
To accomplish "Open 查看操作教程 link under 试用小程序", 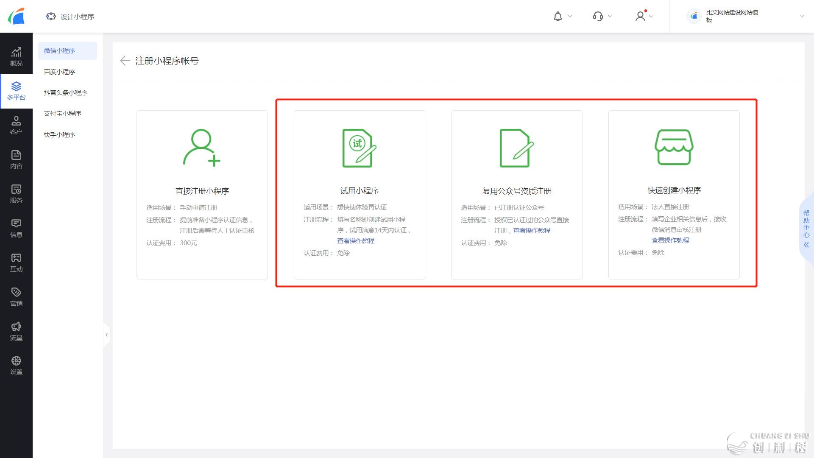I will coord(356,240).
